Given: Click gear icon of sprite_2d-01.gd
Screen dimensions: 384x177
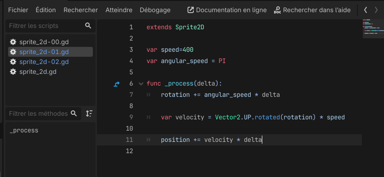Looking at the screenshot, I should coord(13,52).
